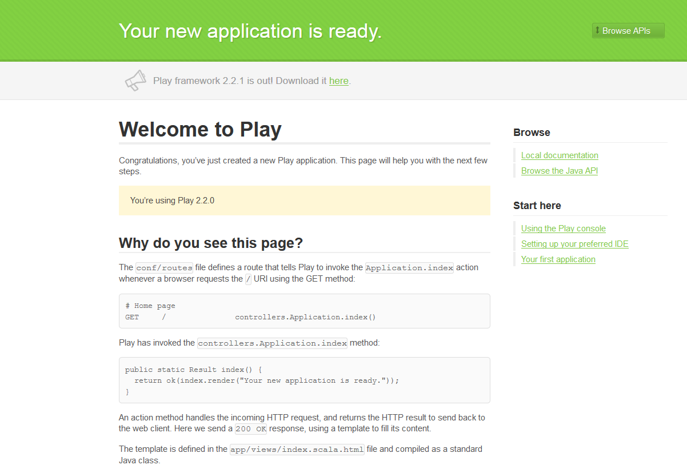The height and width of the screenshot is (473, 687).
Task: Click the 'Your new application is ready.' header
Action: point(250,31)
